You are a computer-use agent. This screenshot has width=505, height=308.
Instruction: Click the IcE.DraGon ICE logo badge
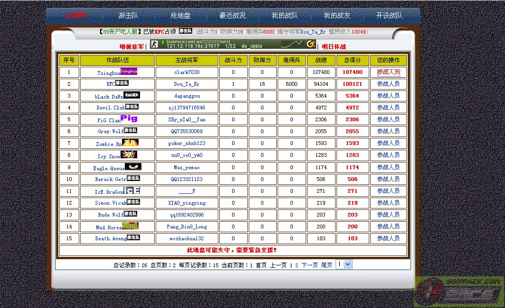coord(131,190)
